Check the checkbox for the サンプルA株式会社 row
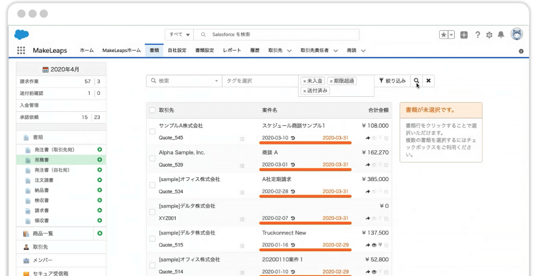The width and height of the screenshot is (539, 276). [x=152, y=131]
